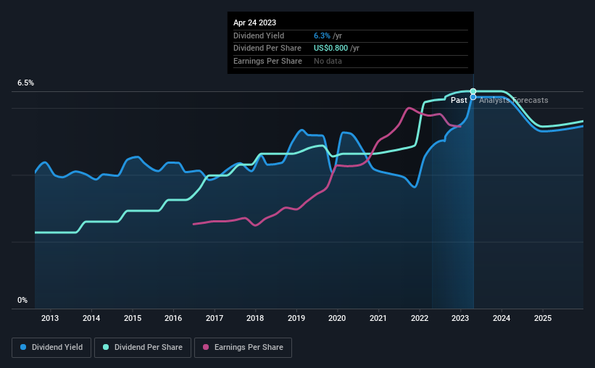595x368 pixels.
Task: Click the No data earnings value
Action: tap(328, 61)
